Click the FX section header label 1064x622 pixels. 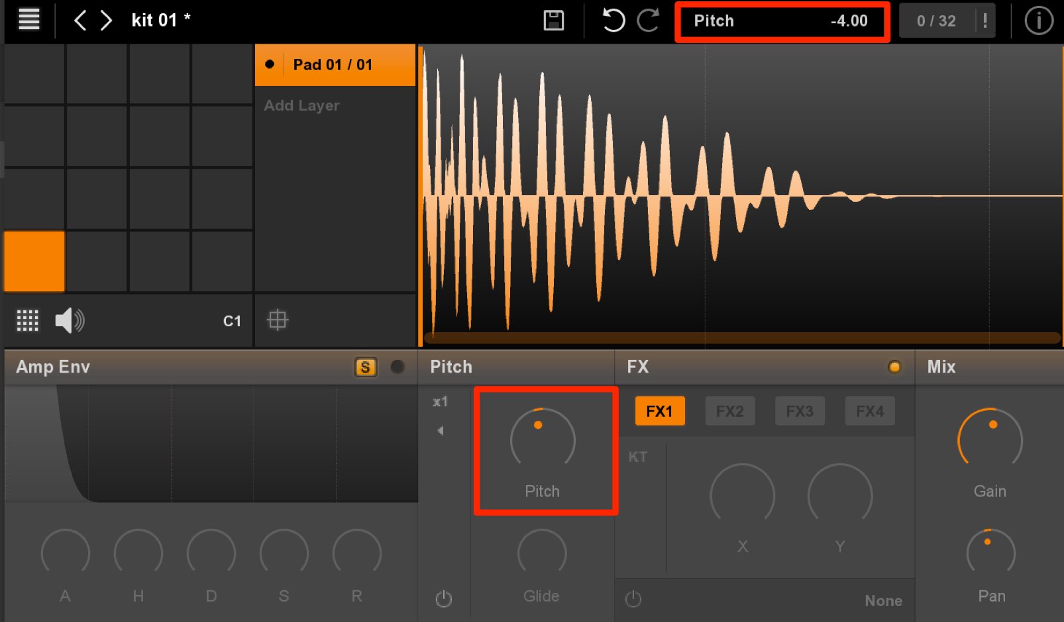coord(637,367)
